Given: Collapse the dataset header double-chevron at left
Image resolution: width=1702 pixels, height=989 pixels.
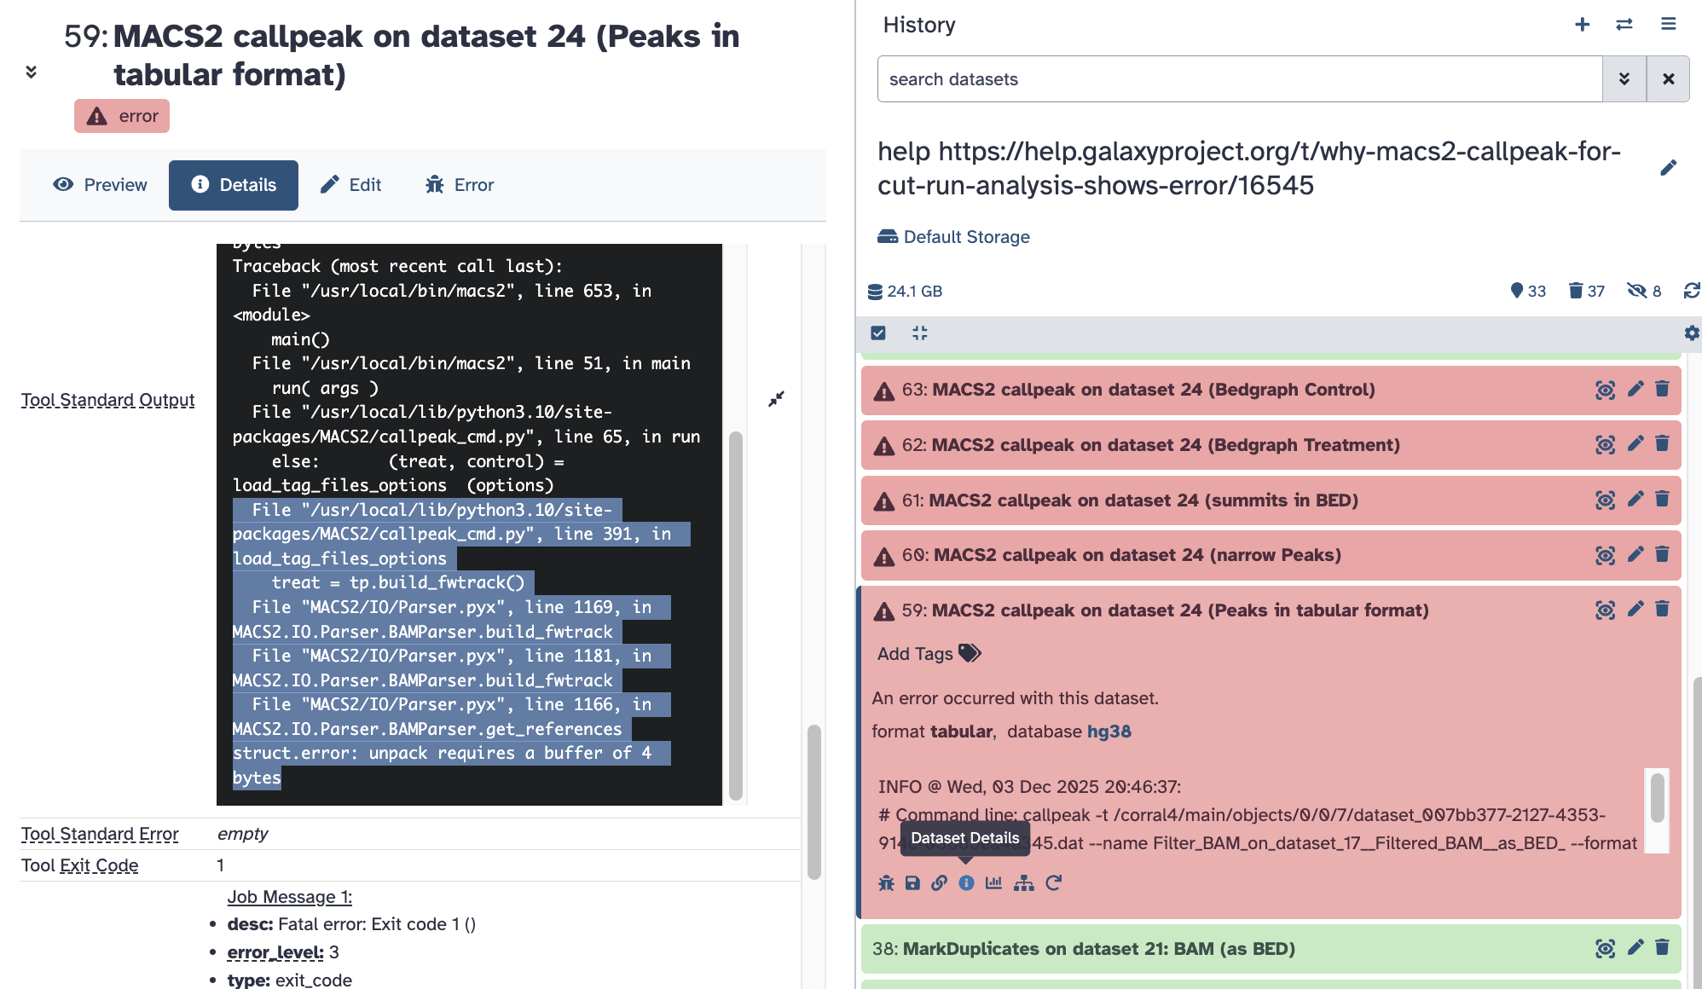Looking at the screenshot, I should [32, 72].
